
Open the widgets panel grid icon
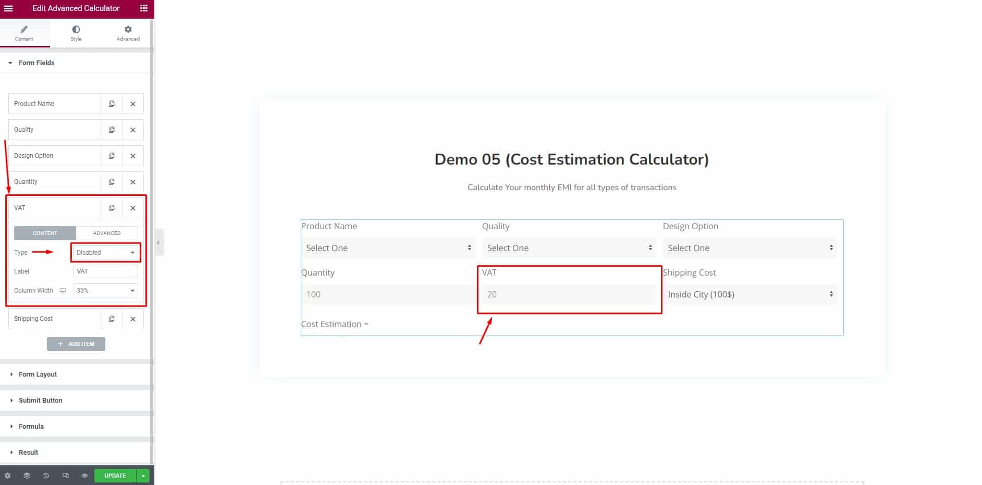[143, 8]
